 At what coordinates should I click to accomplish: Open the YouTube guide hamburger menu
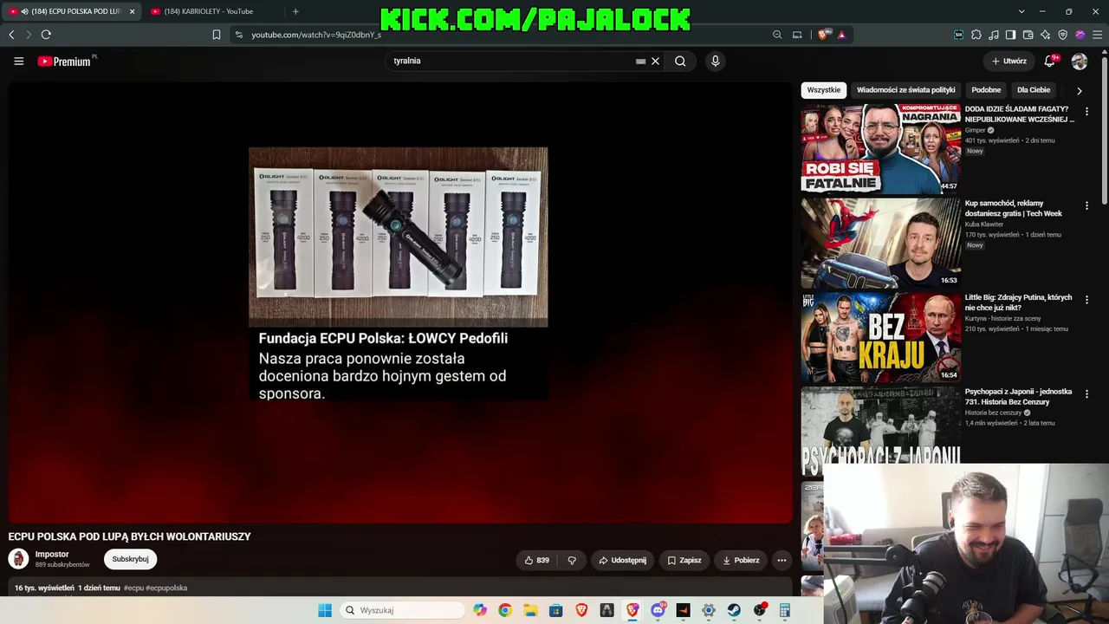[18, 61]
